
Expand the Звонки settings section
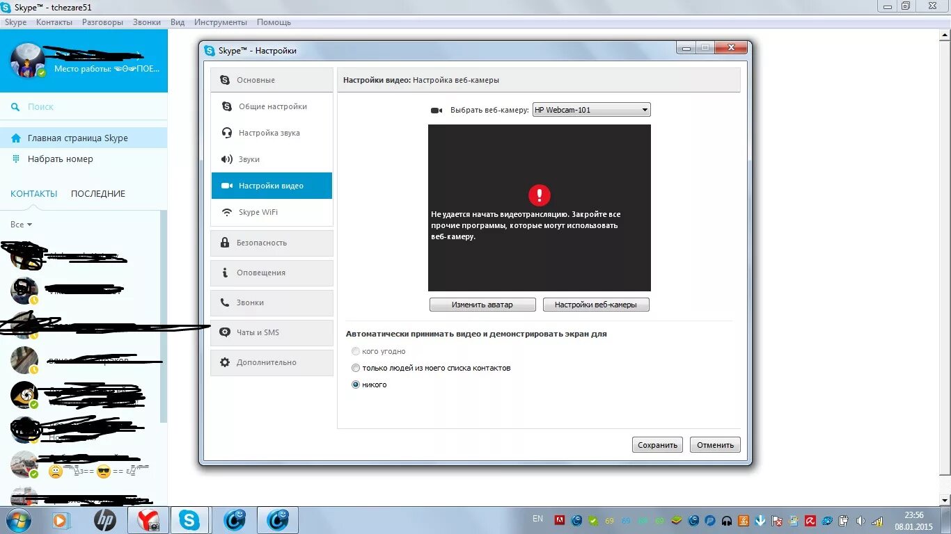(x=272, y=302)
